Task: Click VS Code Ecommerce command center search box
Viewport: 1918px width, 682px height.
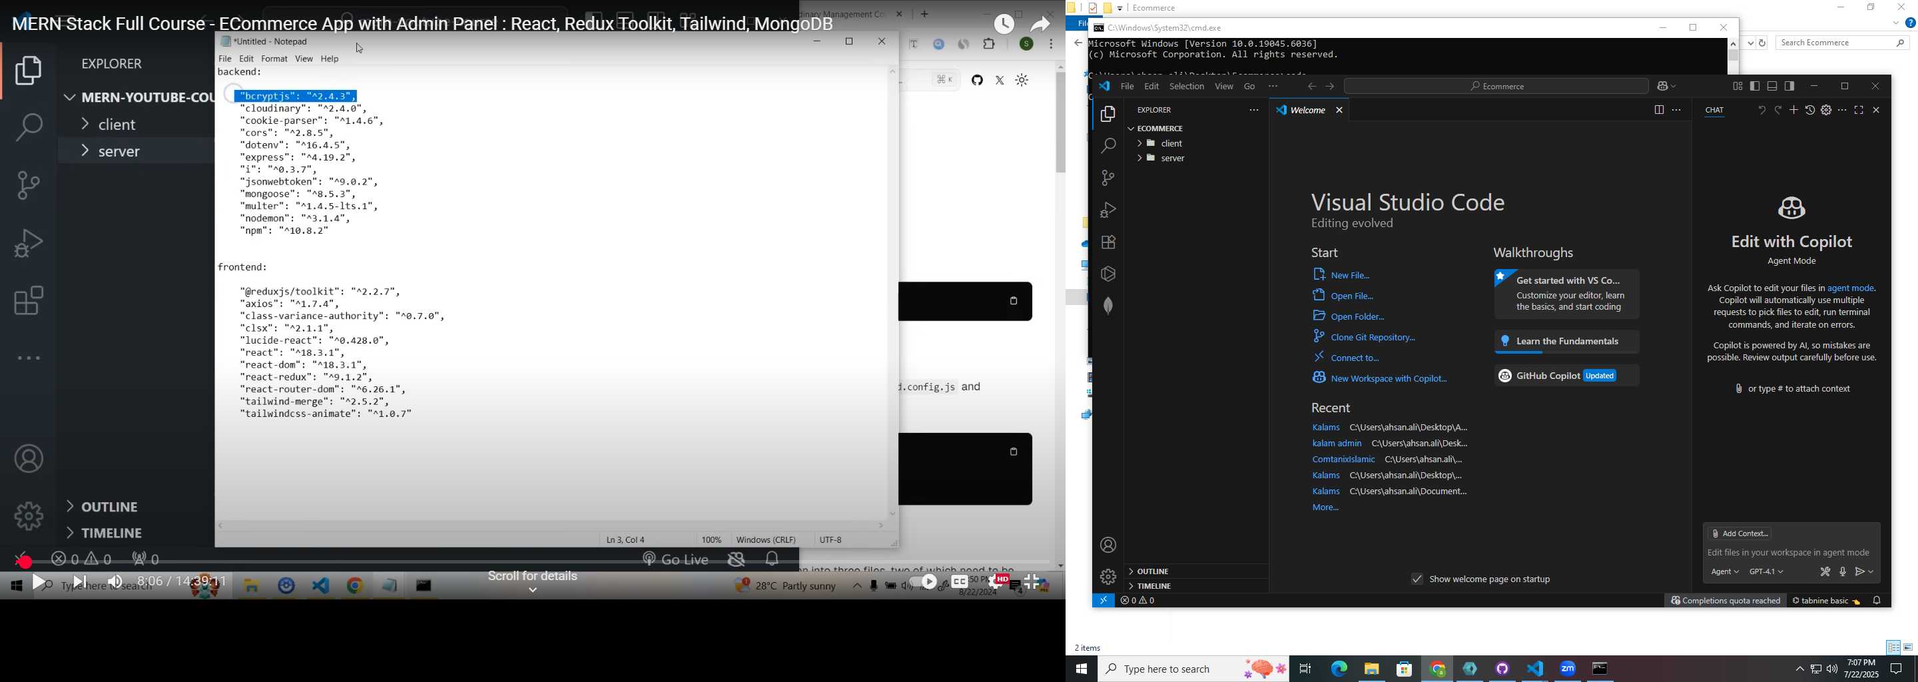Action: point(1496,87)
